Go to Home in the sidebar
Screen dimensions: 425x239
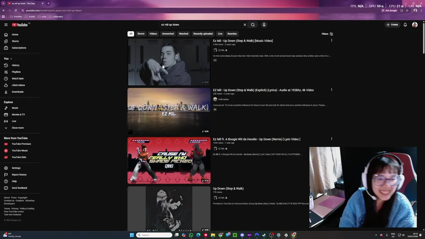[20, 35]
